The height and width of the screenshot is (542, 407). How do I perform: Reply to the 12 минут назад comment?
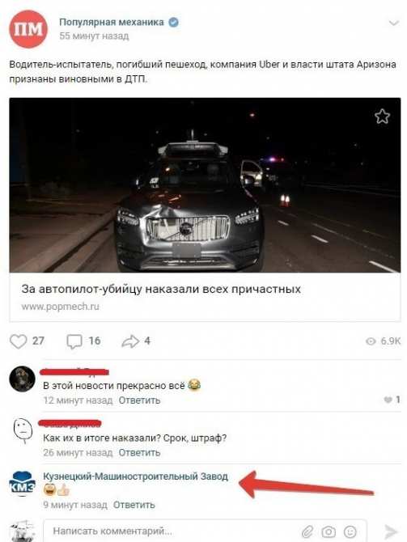pos(139,400)
